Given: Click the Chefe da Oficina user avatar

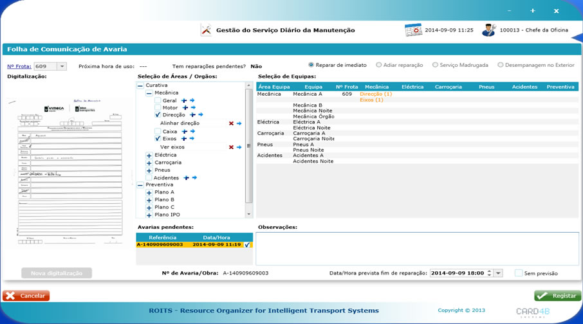Looking at the screenshot, I should pyautogui.click(x=489, y=30).
